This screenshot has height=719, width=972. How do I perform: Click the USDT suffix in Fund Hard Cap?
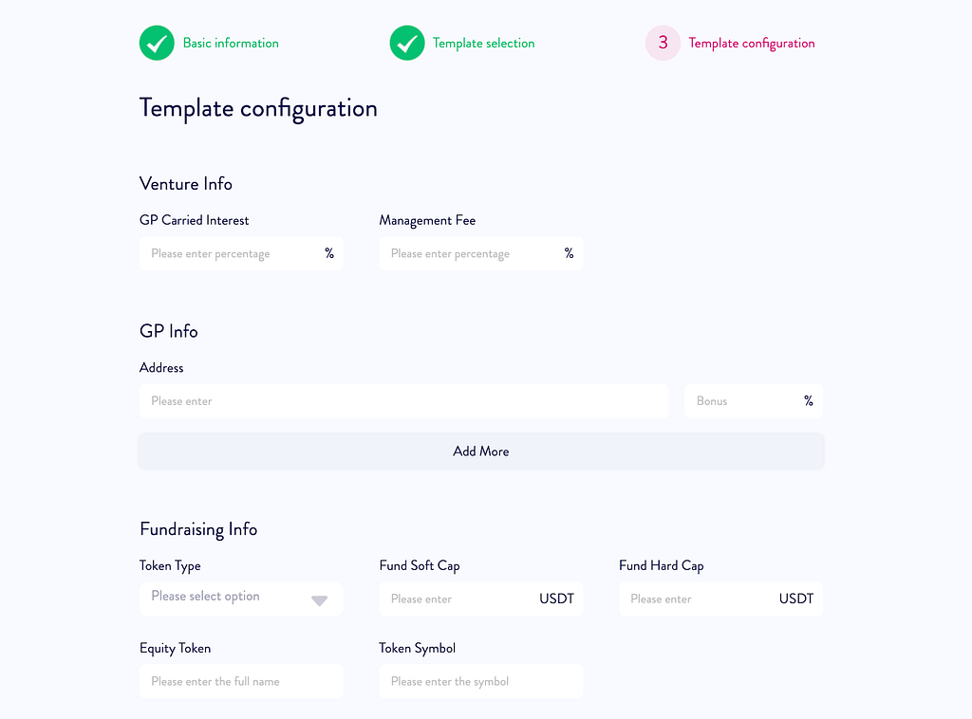pyautogui.click(x=796, y=599)
